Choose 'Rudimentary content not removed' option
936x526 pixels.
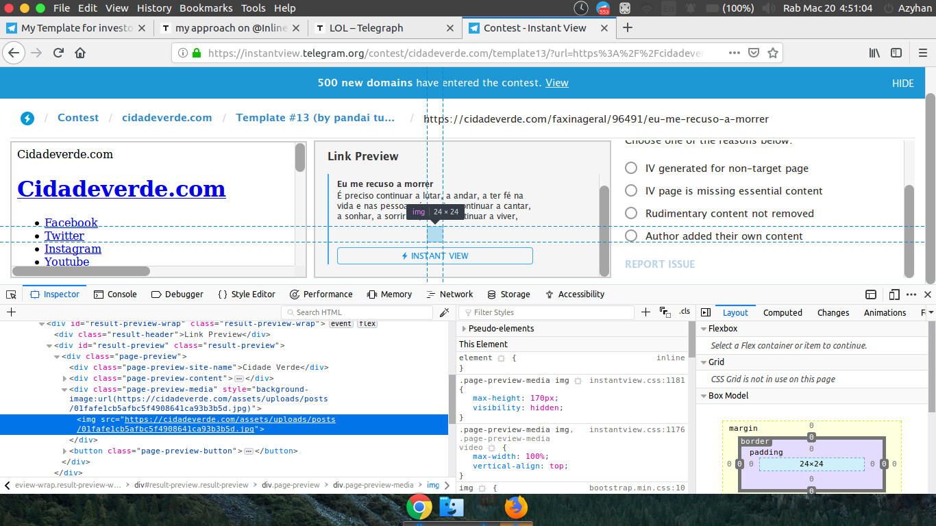[631, 214]
